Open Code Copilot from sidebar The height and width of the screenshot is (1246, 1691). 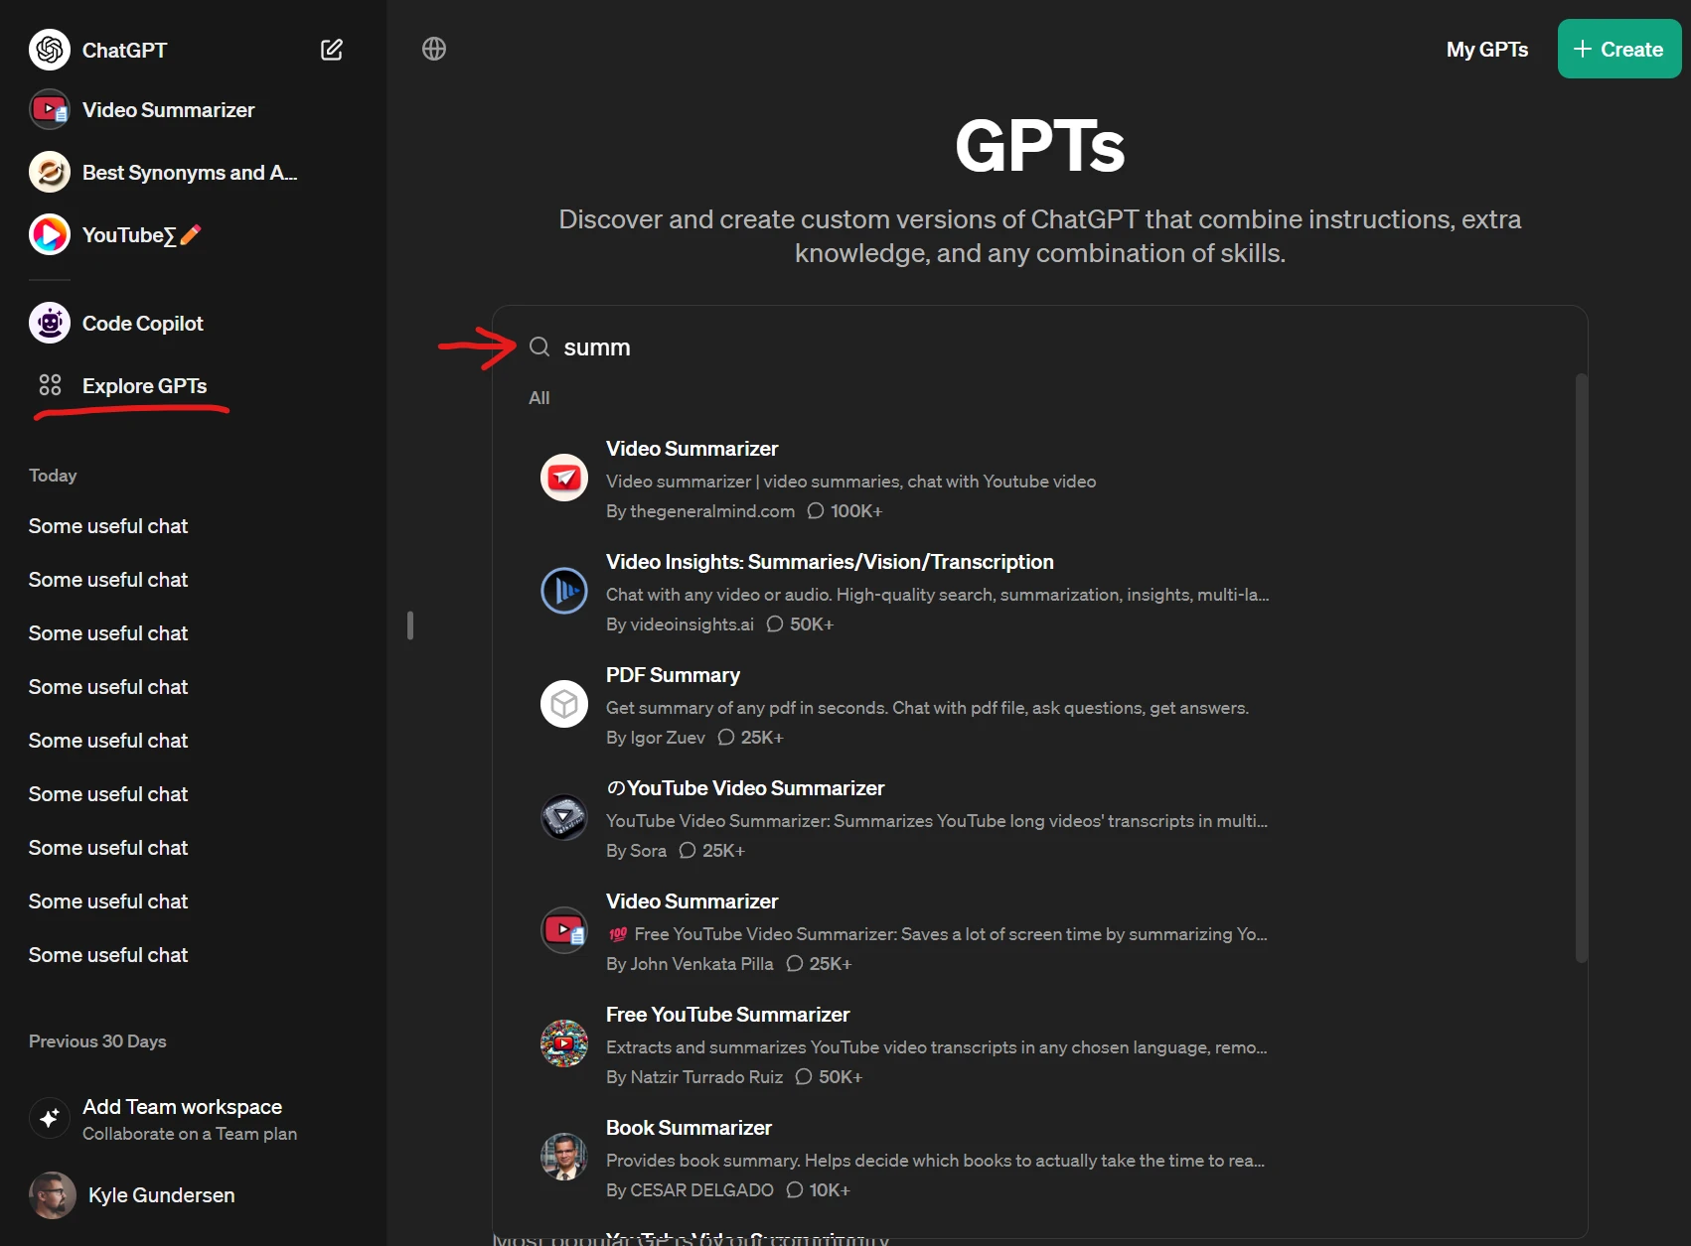point(142,324)
